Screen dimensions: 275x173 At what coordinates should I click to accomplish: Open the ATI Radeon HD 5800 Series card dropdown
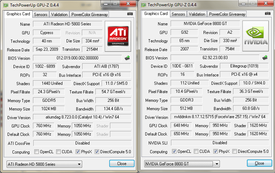click(44, 164)
